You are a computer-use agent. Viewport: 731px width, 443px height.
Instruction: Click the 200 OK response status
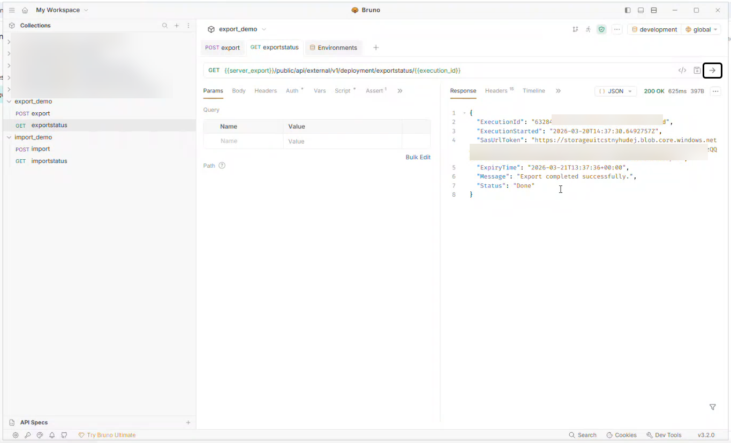[x=654, y=91]
